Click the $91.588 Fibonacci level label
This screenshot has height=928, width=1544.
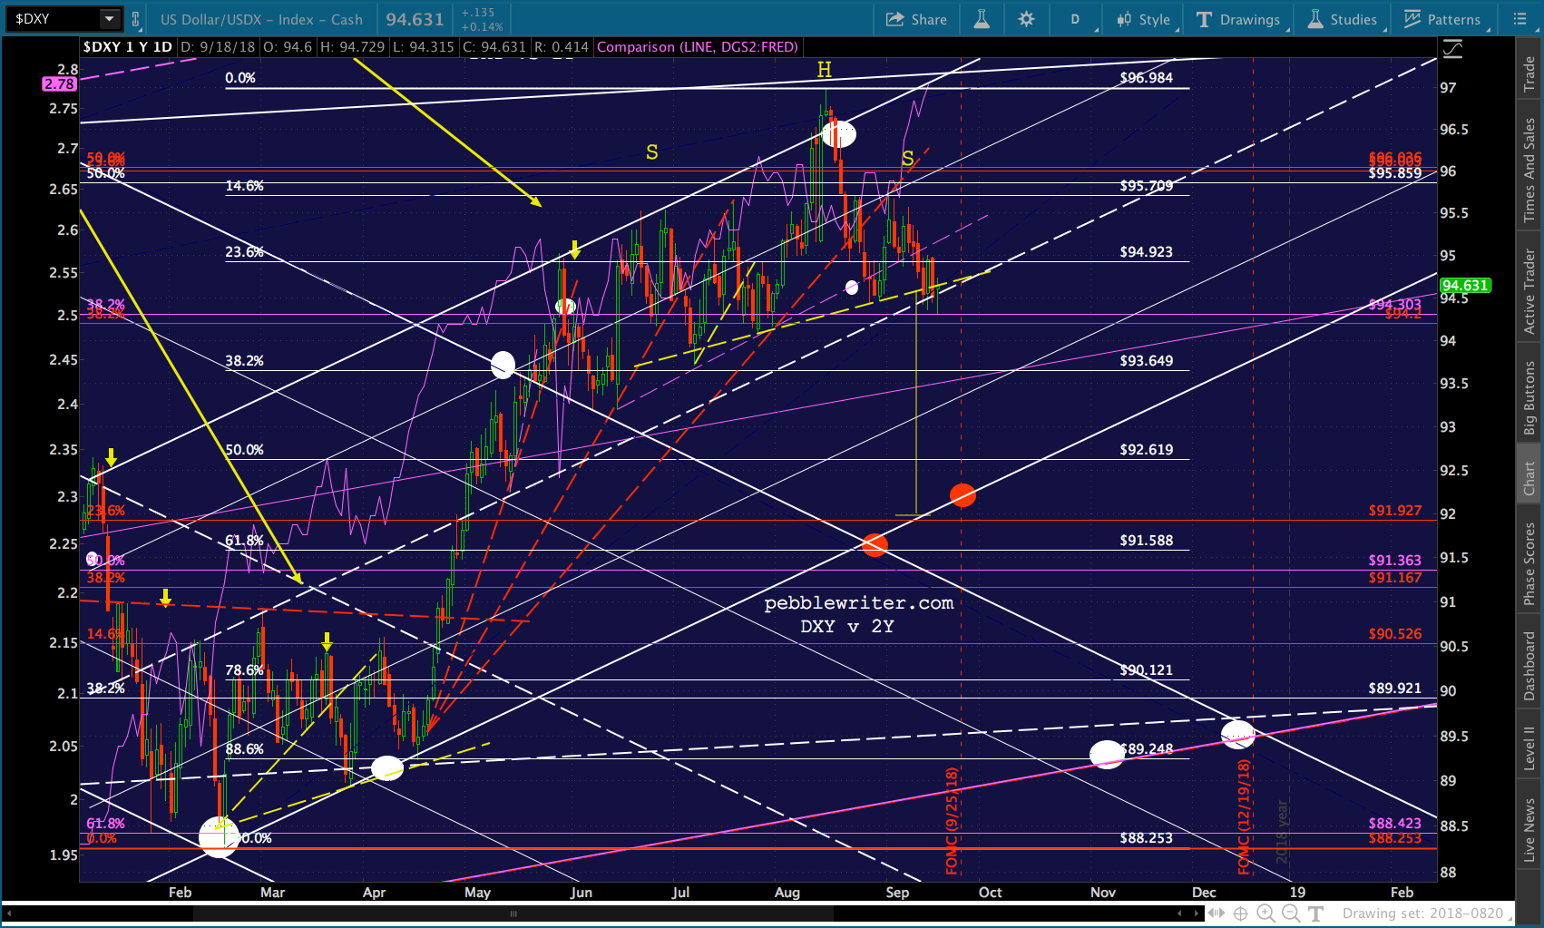pos(1146,541)
